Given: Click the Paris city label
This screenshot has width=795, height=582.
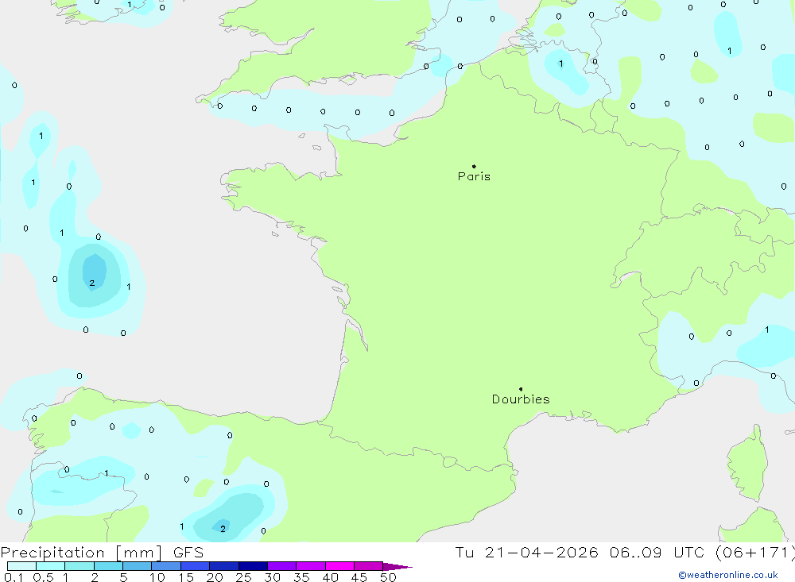Looking at the screenshot, I should point(474,176).
